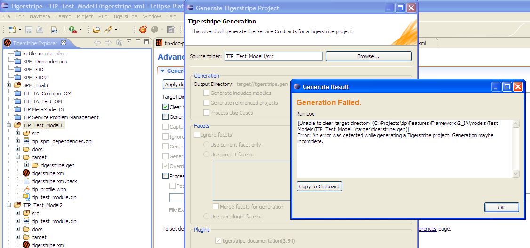
Task: Open the File menu
Action: (6, 16)
